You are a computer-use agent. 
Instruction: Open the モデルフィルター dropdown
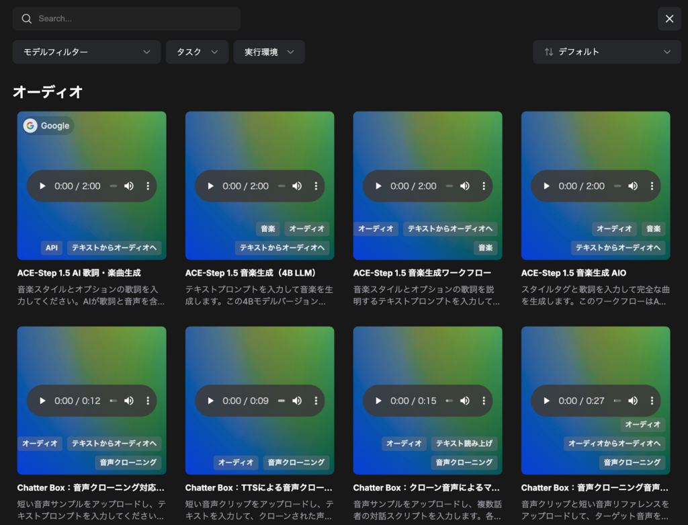coord(86,52)
